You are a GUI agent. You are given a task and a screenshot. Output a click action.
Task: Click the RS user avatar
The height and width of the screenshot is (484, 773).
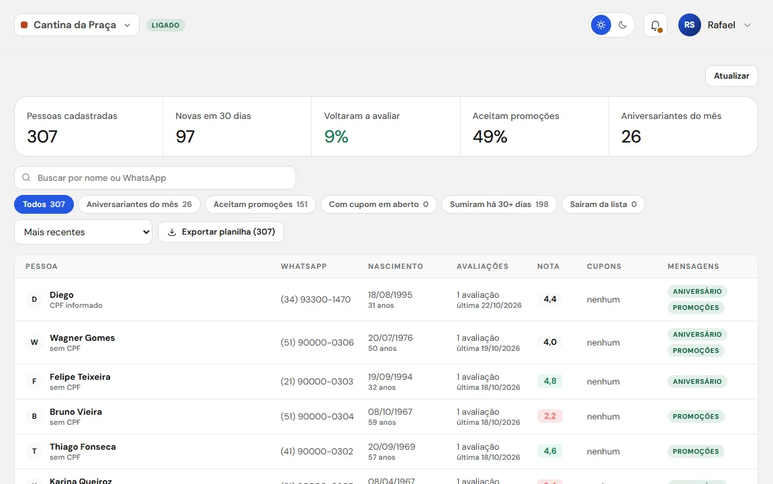tap(689, 25)
